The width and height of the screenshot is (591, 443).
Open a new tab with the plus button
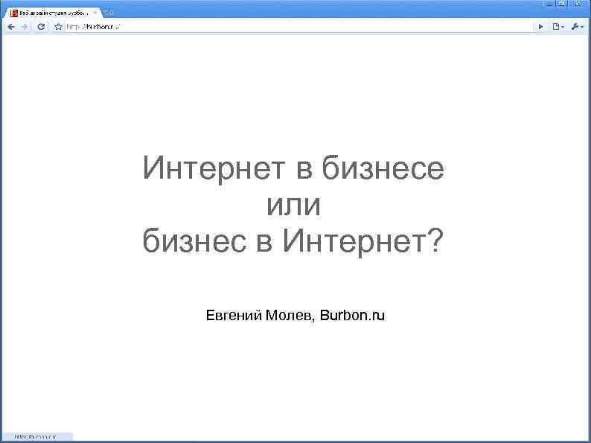point(109,13)
